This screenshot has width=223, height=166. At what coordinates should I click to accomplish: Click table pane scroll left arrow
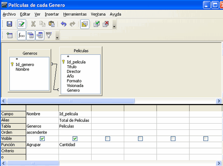point(4,101)
